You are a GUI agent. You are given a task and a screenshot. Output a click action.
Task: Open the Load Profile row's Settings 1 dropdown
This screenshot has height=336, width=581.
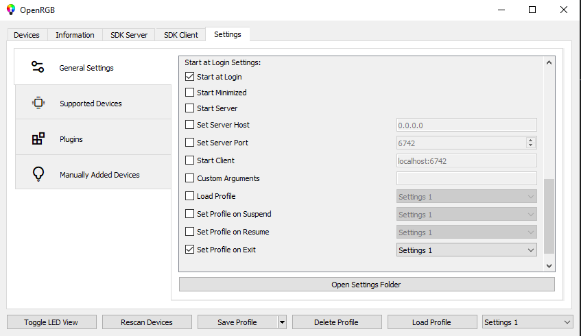tap(466, 196)
